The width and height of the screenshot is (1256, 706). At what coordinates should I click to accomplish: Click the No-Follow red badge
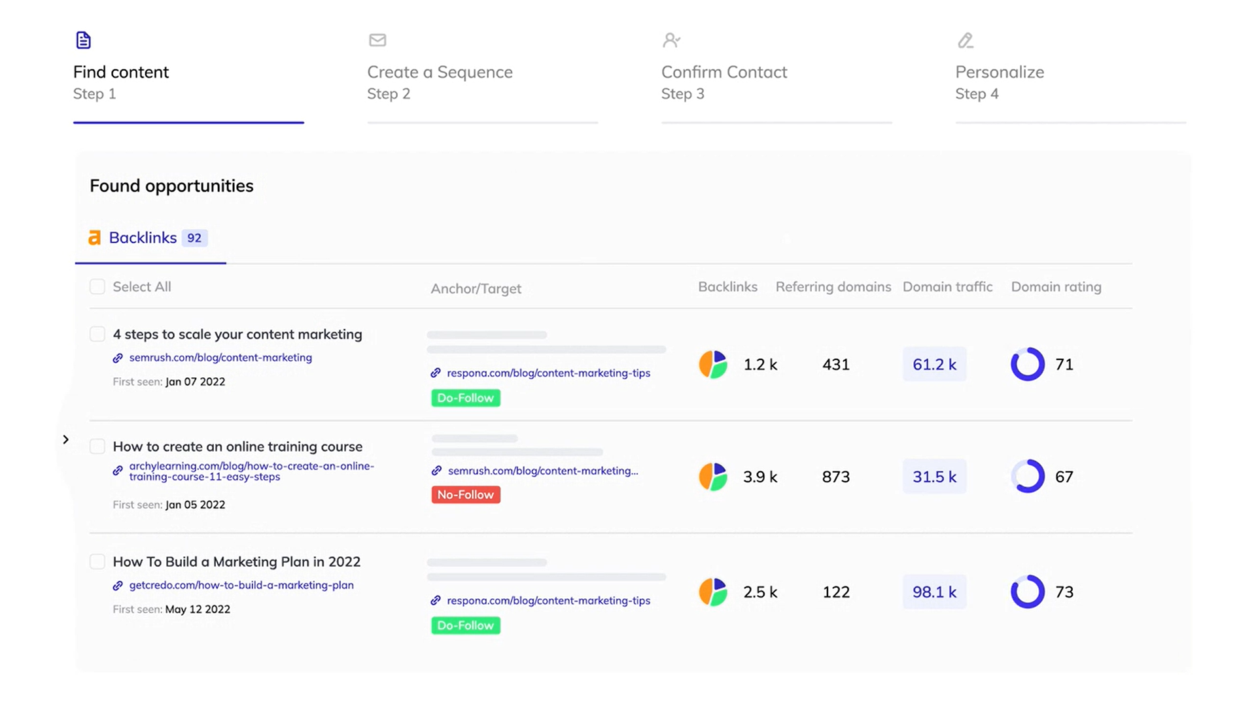[466, 495]
